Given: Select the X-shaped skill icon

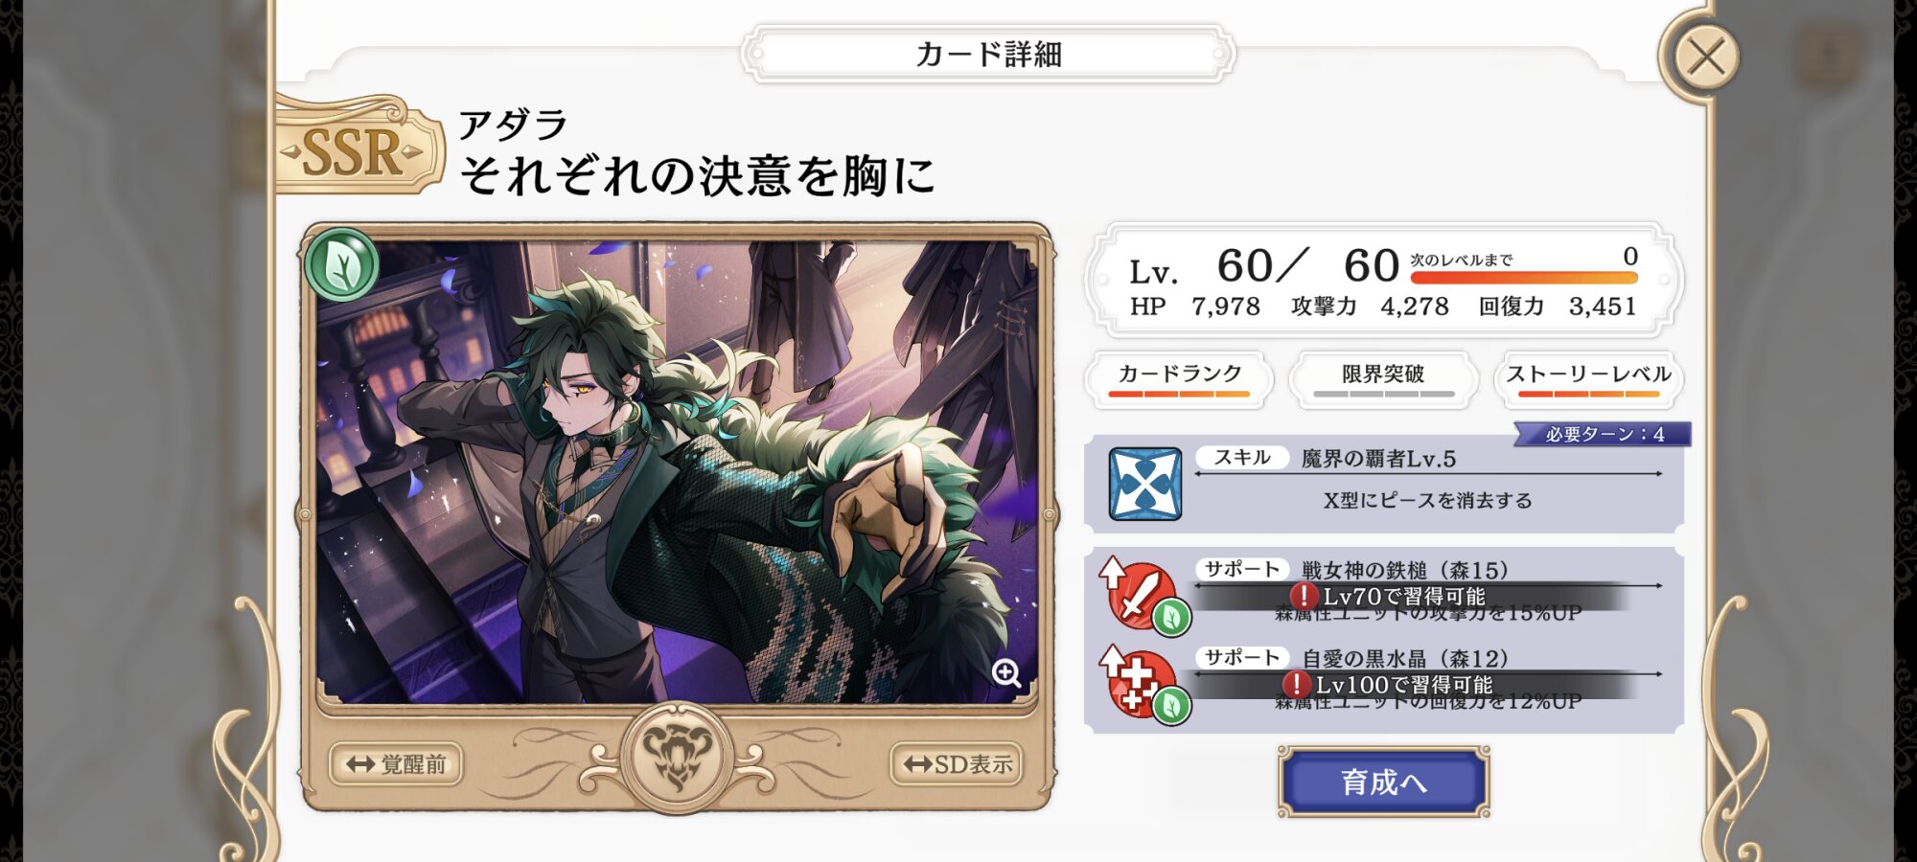Looking at the screenshot, I should pyautogui.click(x=1144, y=484).
